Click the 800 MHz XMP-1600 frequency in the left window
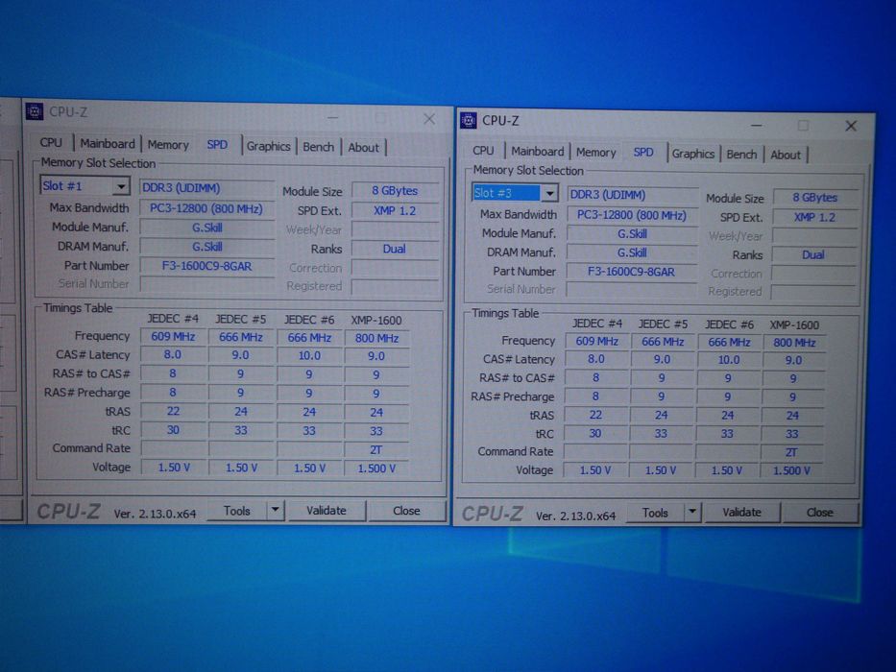Viewport: 896px width, 672px height. (x=376, y=338)
